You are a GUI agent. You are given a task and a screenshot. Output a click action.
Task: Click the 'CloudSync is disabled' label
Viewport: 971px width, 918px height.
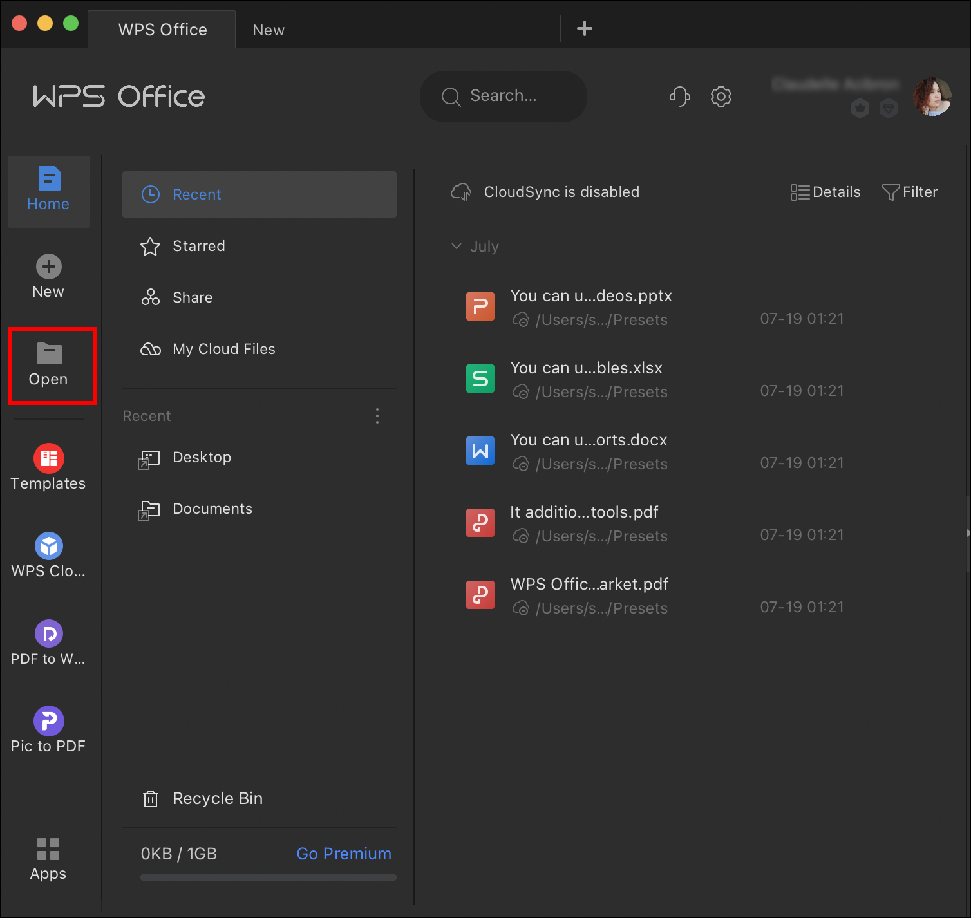(x=561, y=192)
